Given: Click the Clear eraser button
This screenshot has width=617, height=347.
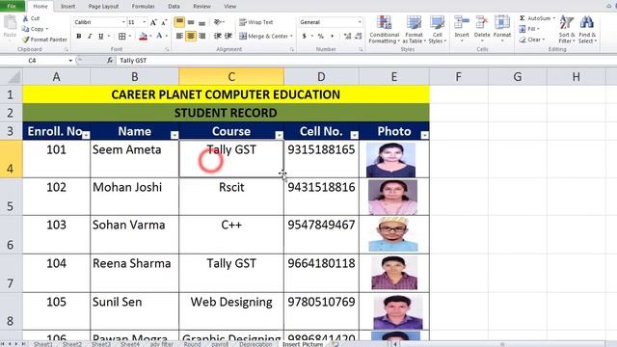Looking at the screenshot, I should (531, 40).
